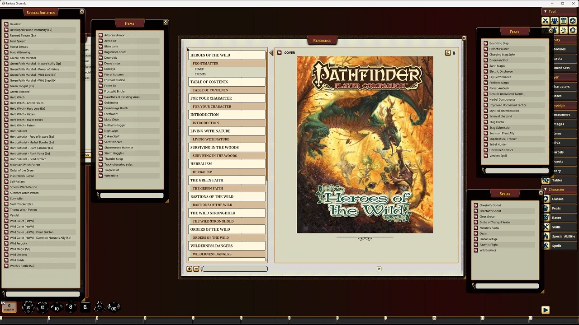Click the scroll slider below the Reference index
The height and width of the screenshot is (325, 579).
pyautogui.click(x=235, y=269)
